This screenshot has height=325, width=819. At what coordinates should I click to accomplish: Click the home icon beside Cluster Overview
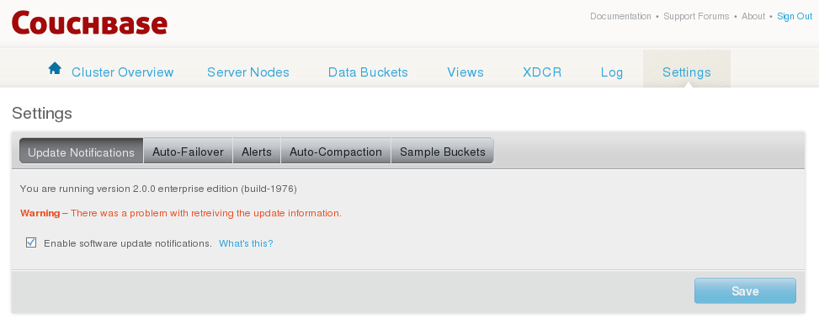pos(55,68)
